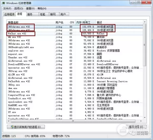Click the horizontal scrollbar left arrow
This screenshot has width=153, height=140.
[x=9, y=121]
